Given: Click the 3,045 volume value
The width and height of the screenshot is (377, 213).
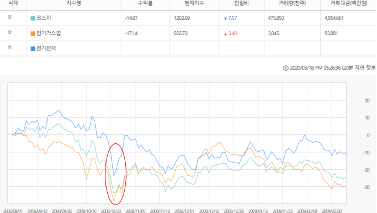Looking at the screenshot, I should [274, 33].
